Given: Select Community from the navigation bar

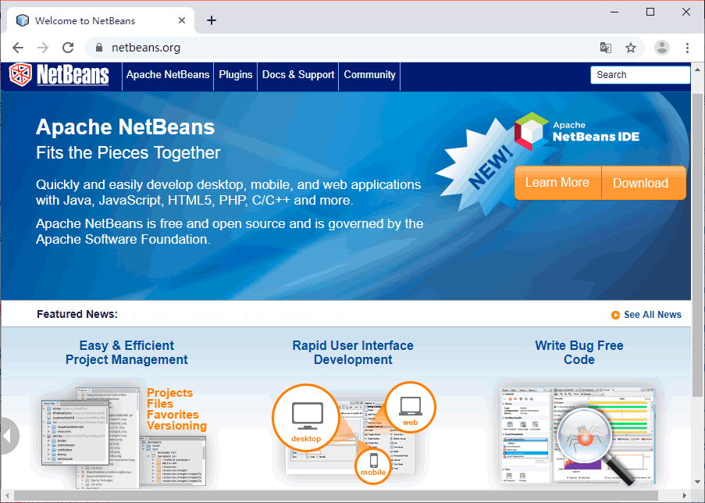Looking at the screenshot, I should pyautogui.click(x=369, y=75).
